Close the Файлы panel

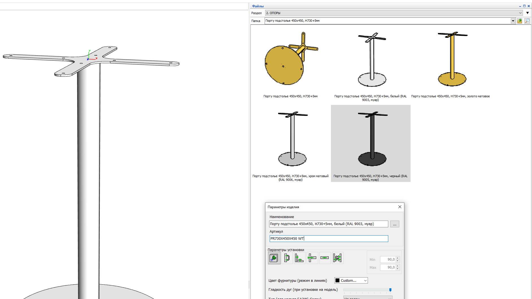[529, 6]
